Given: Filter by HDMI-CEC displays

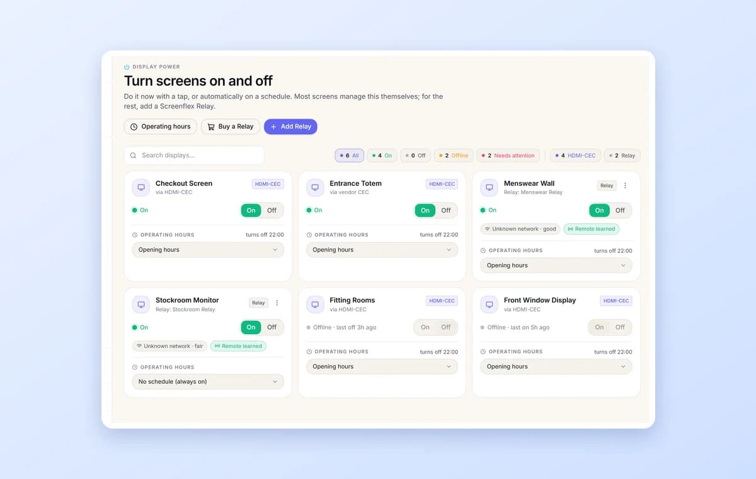Looking at the screenshot, I should pos(575,156).
